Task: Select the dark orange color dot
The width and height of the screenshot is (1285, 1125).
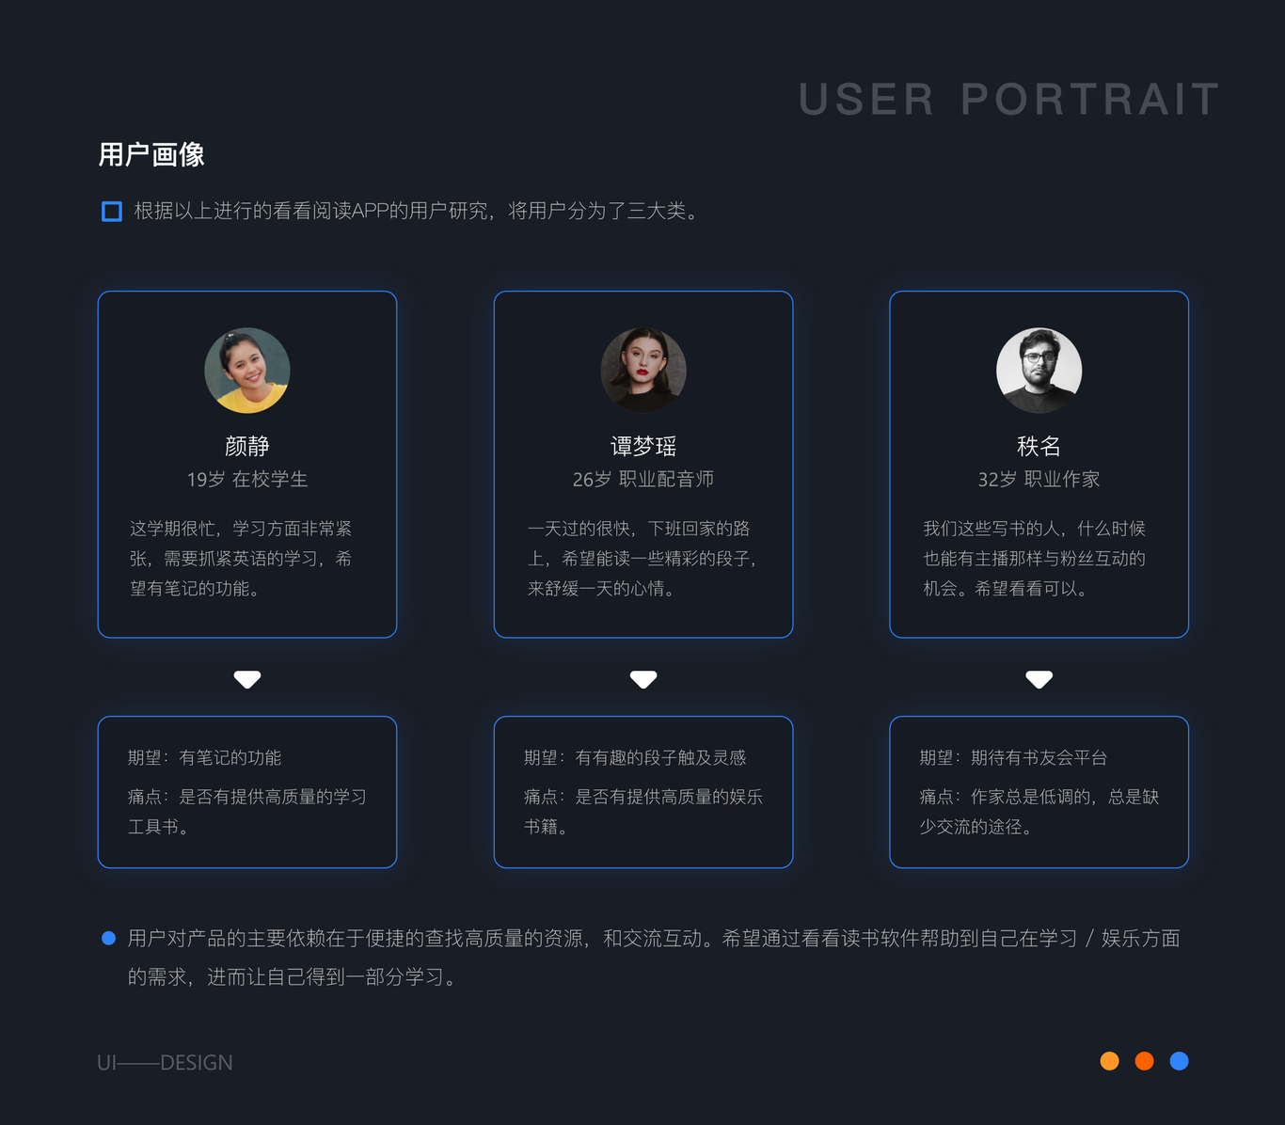Action: tap(1145, 1061)
